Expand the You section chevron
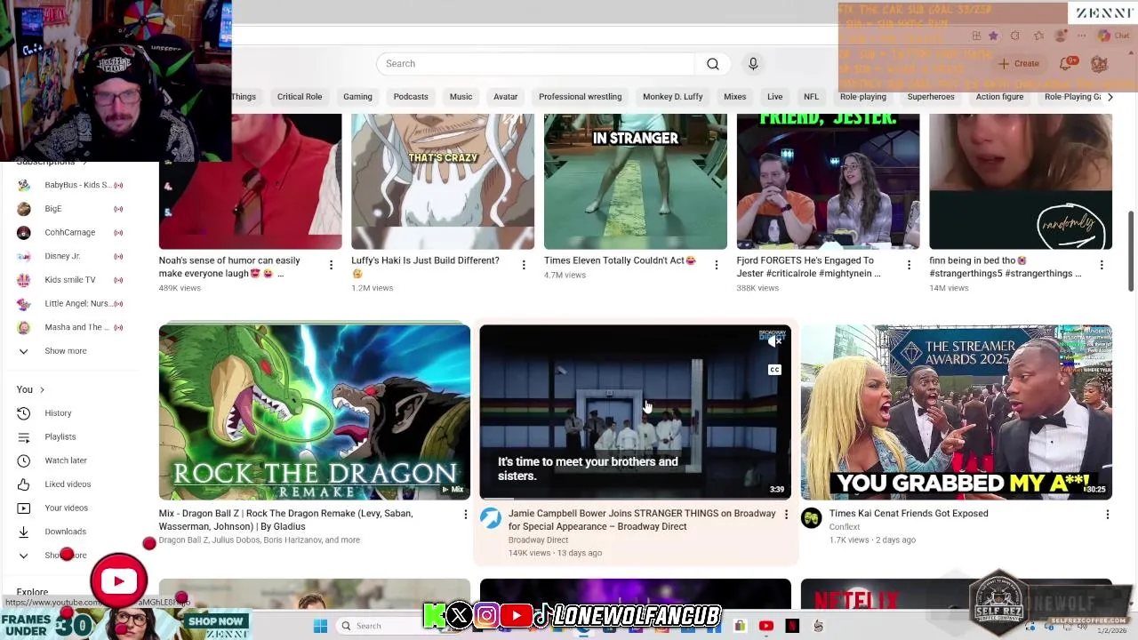 42,389
